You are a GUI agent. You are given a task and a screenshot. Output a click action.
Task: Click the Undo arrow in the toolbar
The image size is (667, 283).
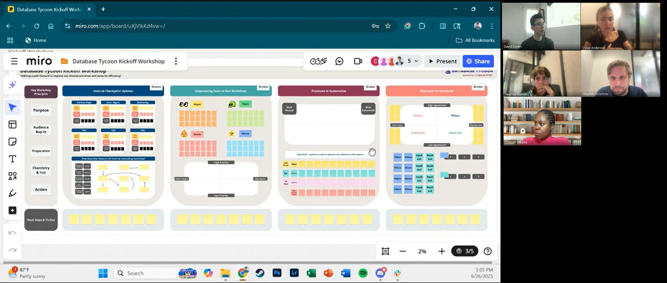pos(13,232)
